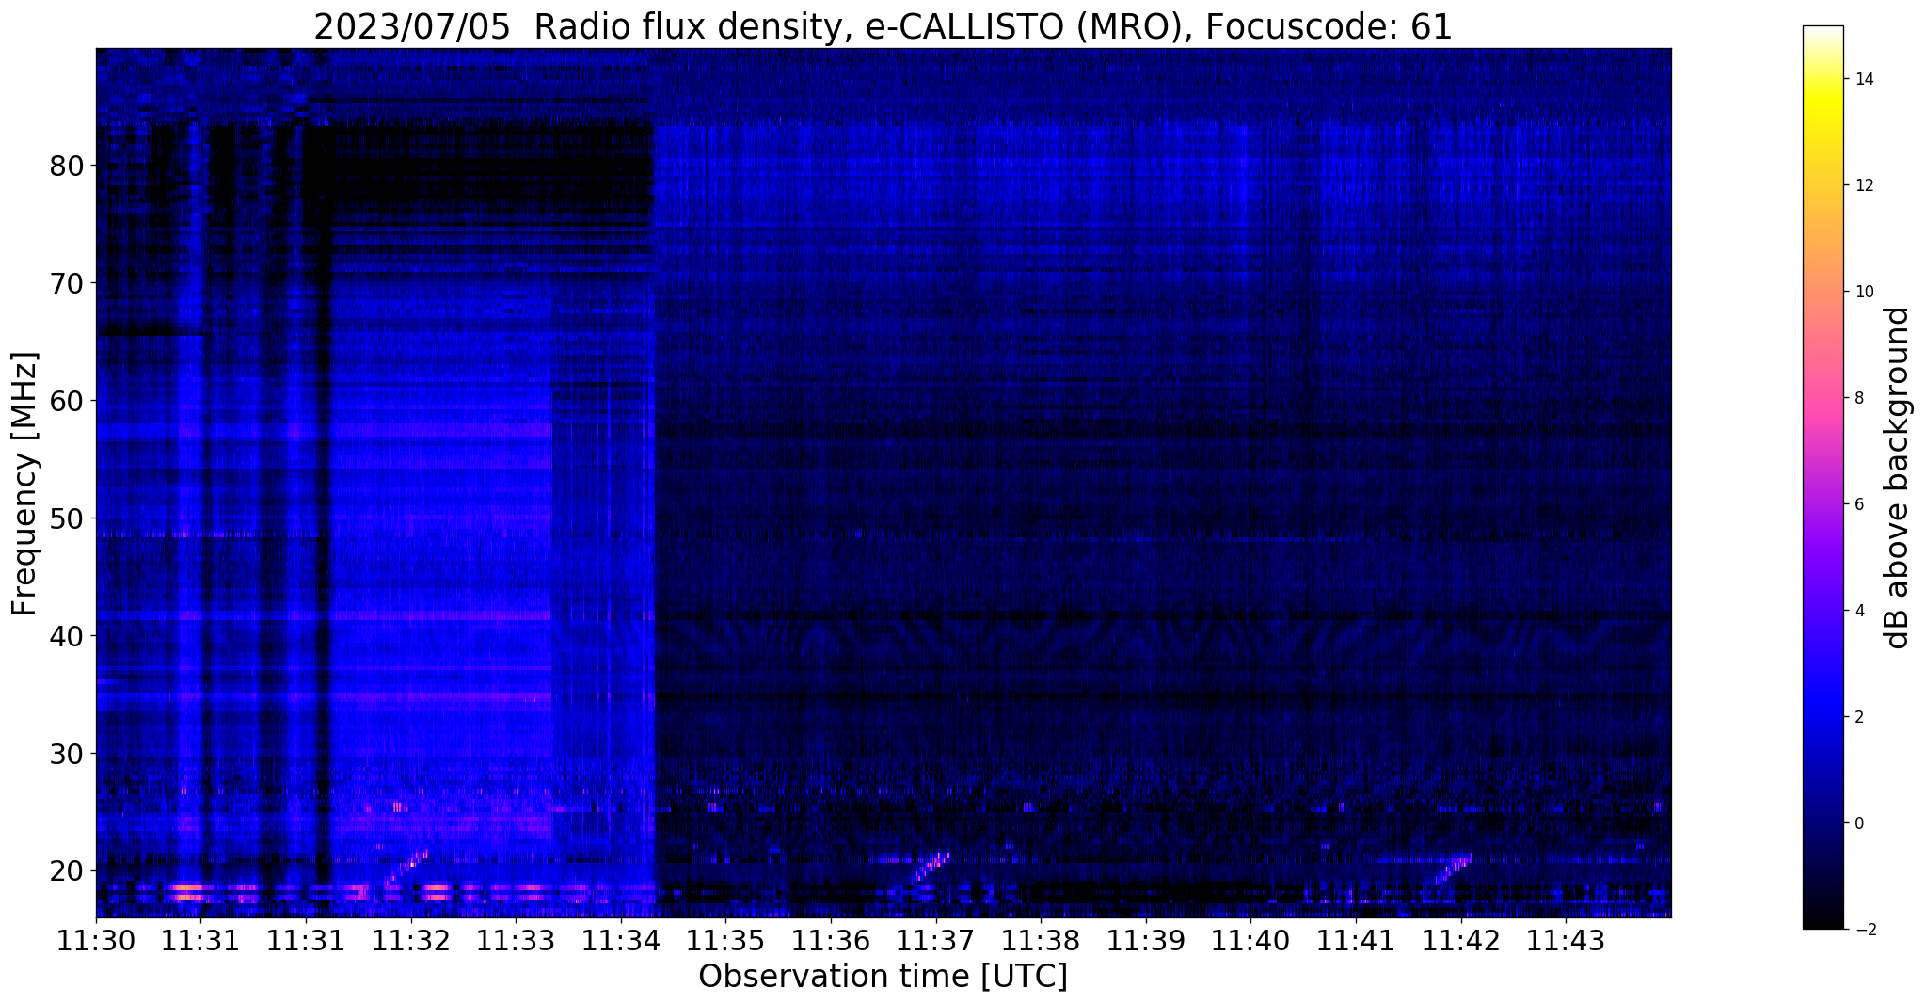Click the 11:30 time tick label
Viewport: 1926px width, 1004px height.
96,940
